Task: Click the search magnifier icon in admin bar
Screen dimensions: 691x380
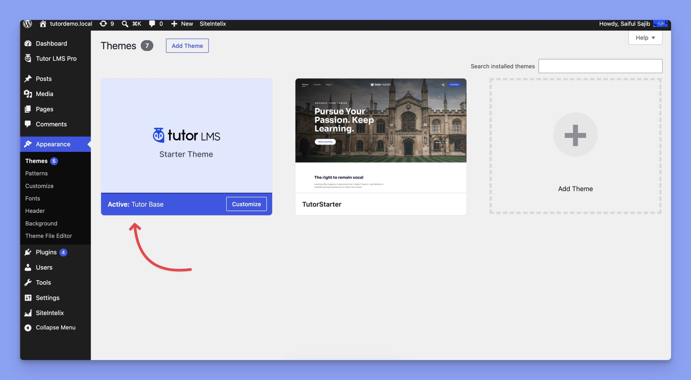Action: pos(125,24)
